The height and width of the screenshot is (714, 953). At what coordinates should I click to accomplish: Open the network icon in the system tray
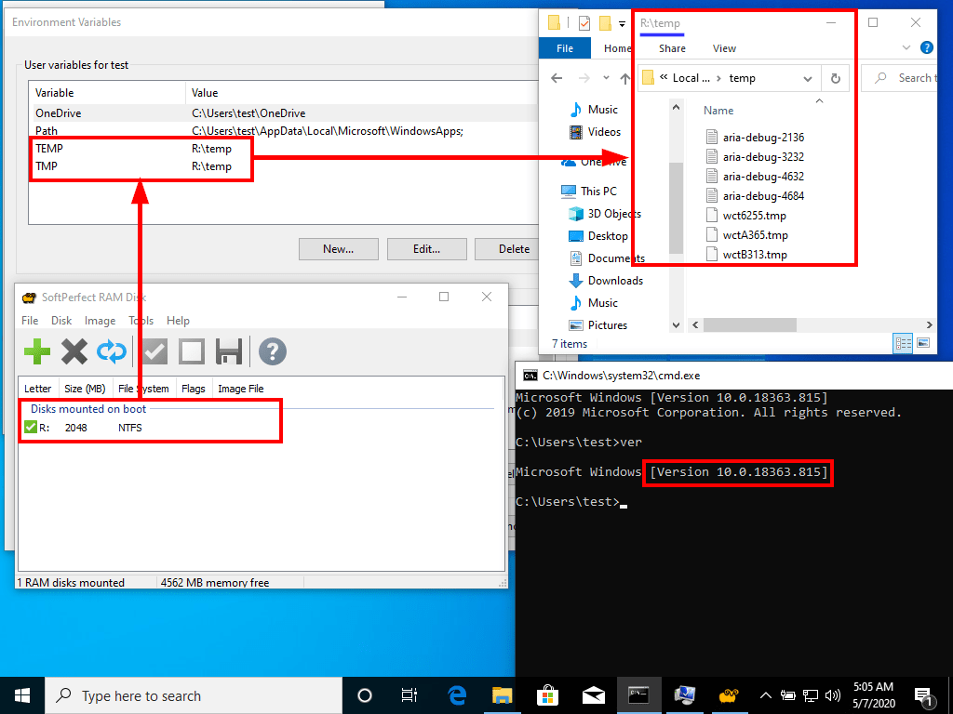click(x=811, y=695)
